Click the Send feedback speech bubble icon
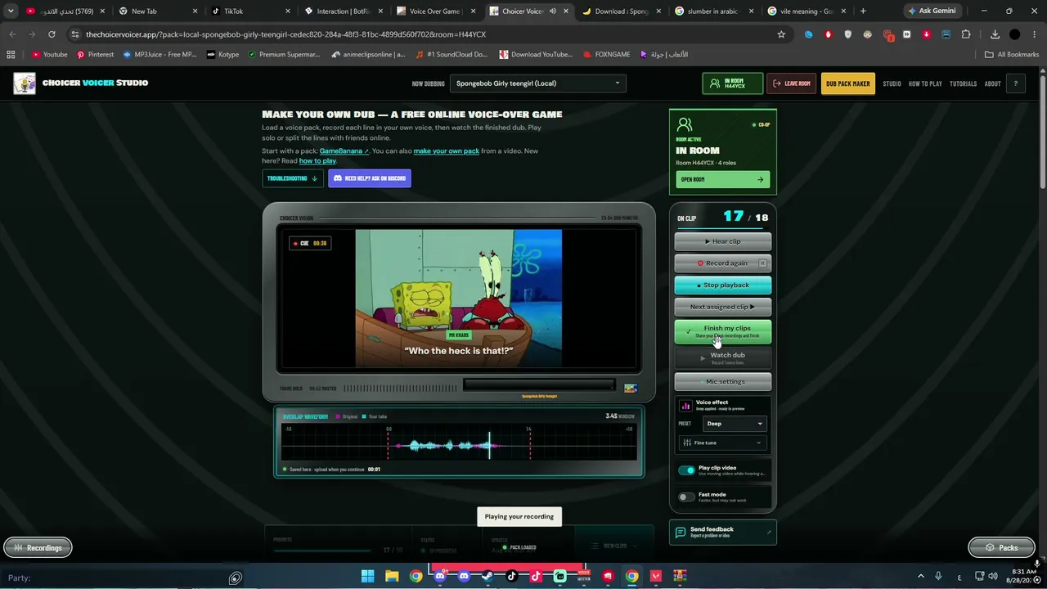1047x589 pixels. (x=681, y=533)
